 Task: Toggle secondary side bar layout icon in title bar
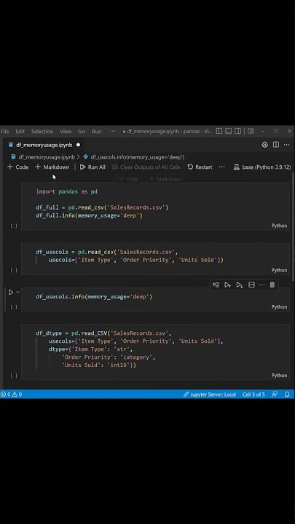pos(237,131)
